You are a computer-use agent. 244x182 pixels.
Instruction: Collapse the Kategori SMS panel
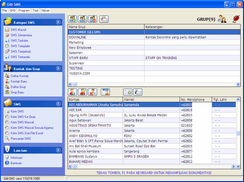click(58, 22)
